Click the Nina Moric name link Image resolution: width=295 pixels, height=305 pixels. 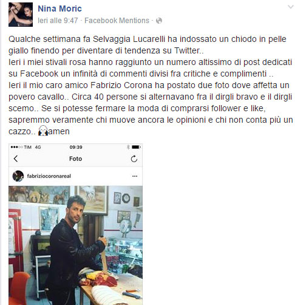click(x=59, y=9)
